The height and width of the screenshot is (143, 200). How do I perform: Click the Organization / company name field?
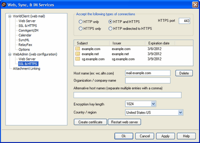click(148, 80)
